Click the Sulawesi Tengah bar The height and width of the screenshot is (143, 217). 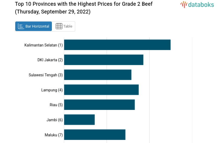pyautogui.click(x=97, y=75)
